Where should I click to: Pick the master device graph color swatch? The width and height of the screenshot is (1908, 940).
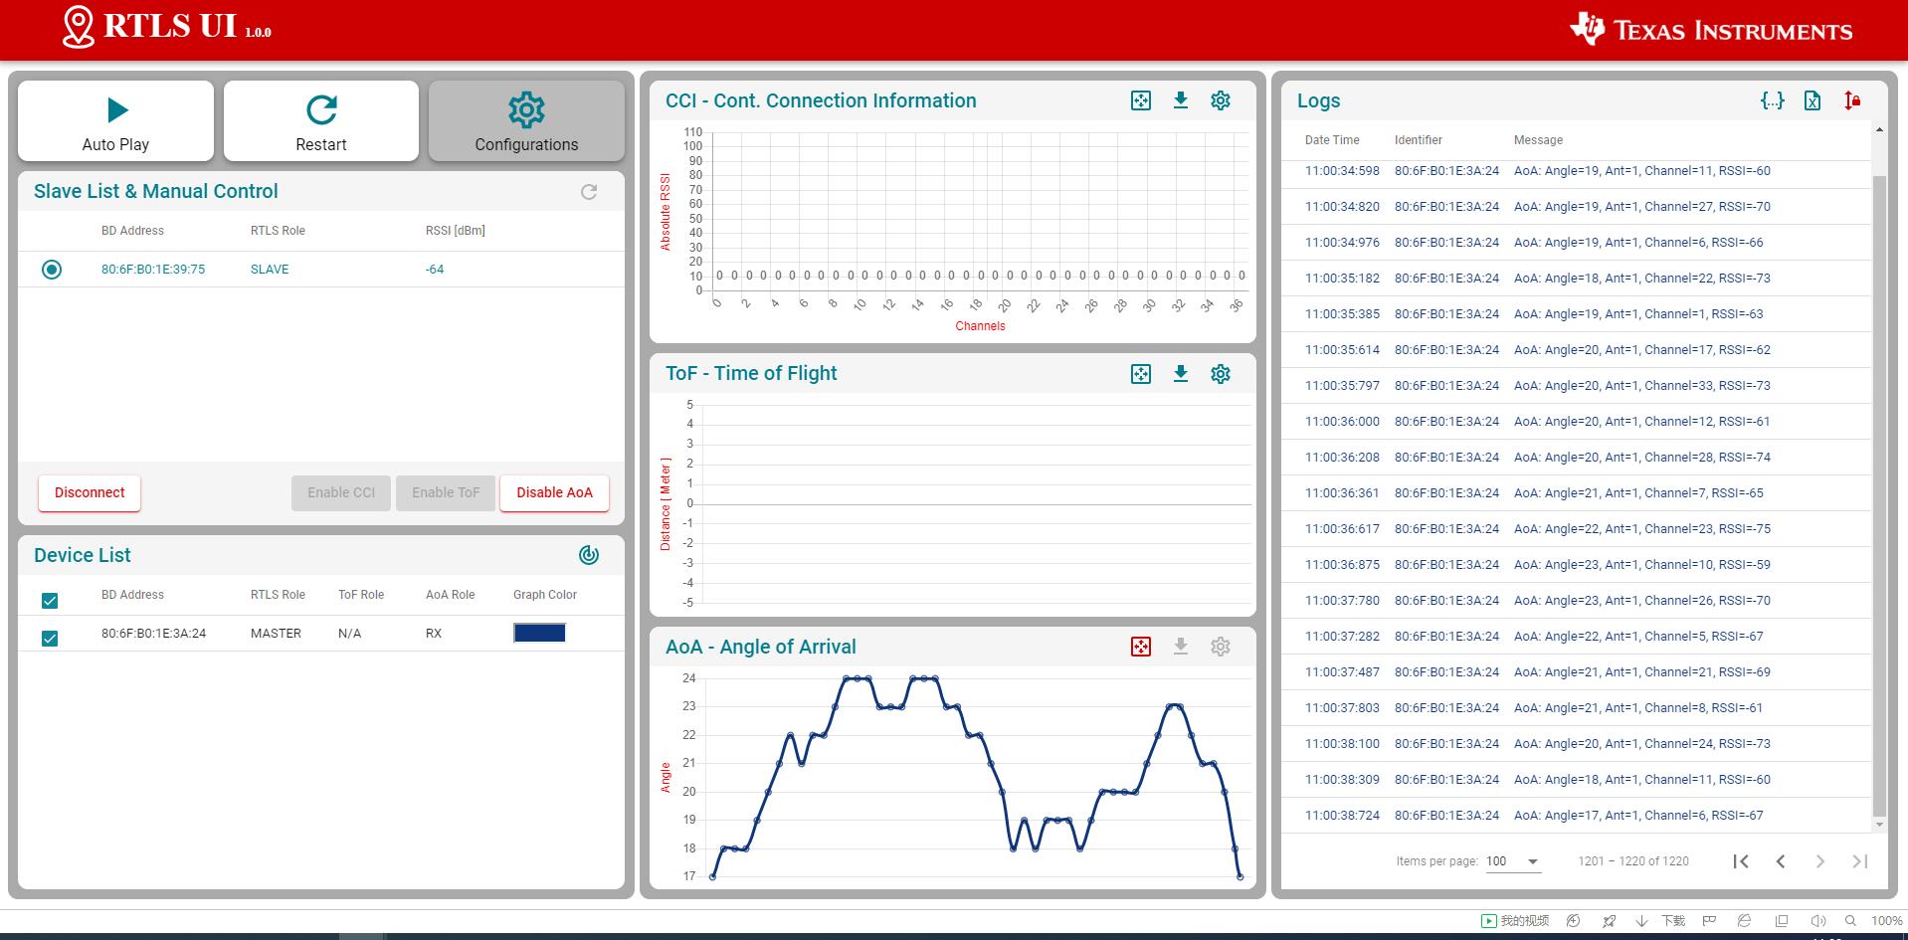539,633
